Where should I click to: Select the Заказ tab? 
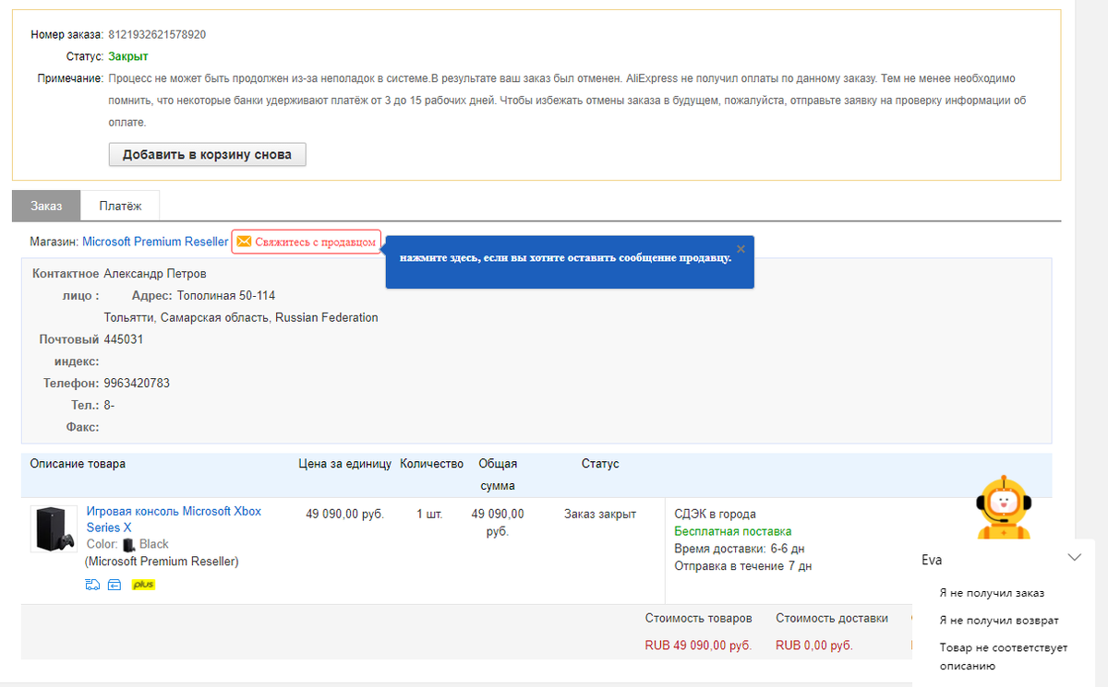point(46,206)
